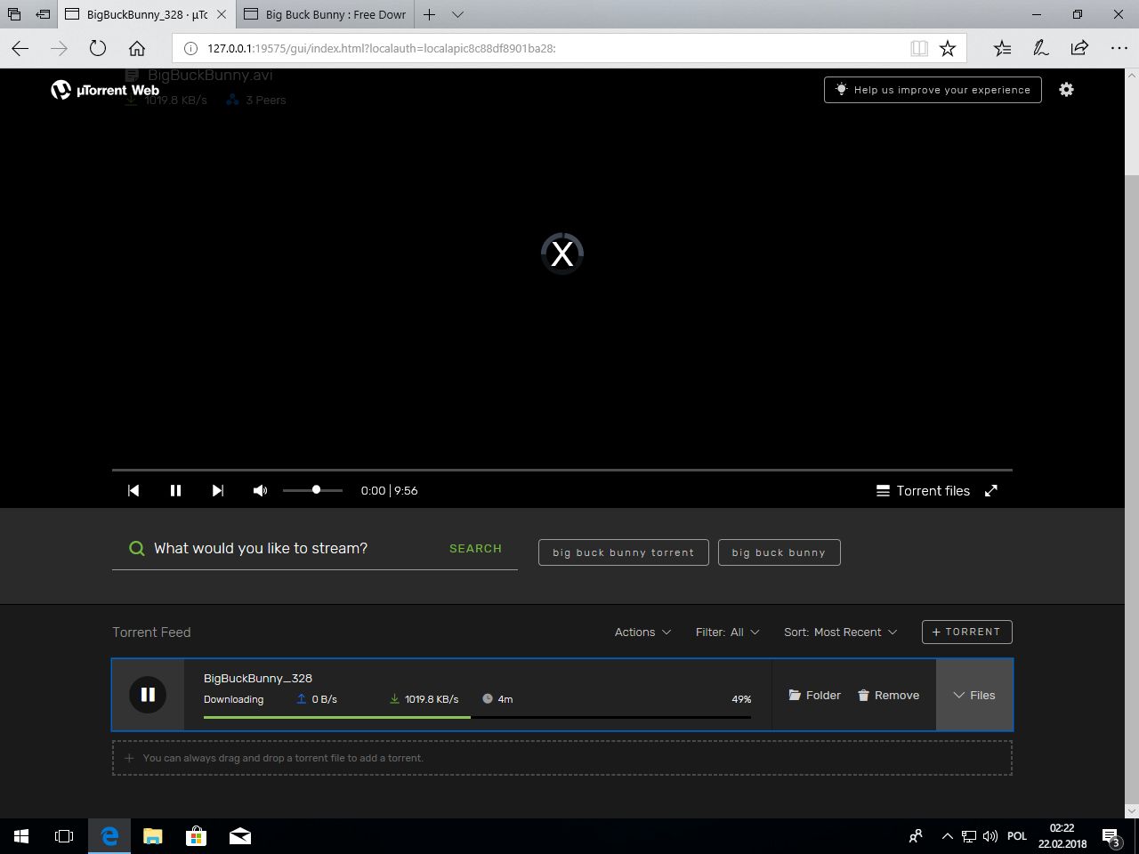Add page to favorites star
Screen dimensions: 1139x854
click(x=948, y=48)
